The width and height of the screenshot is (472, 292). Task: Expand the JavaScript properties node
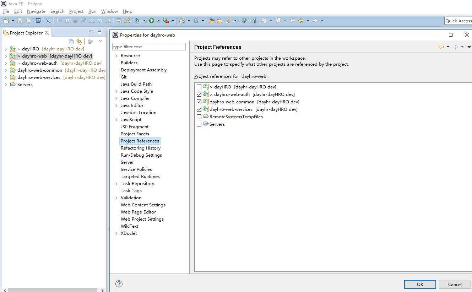pos(116,120)
